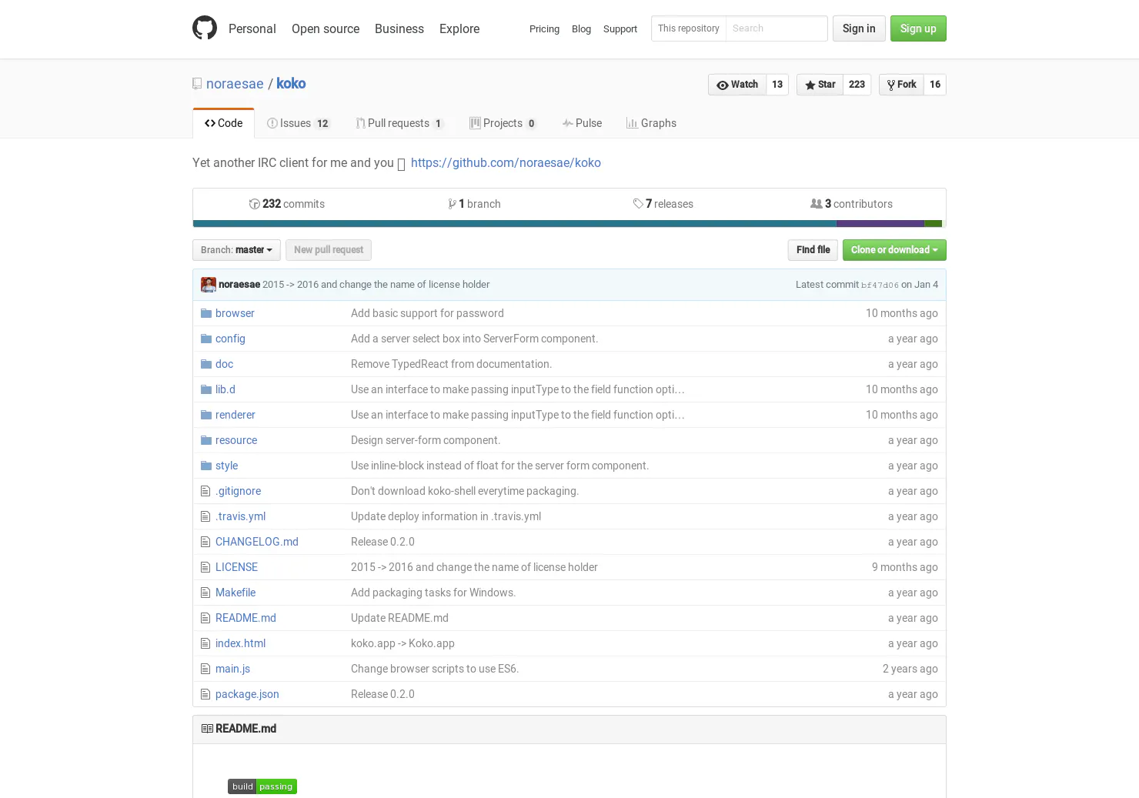This screenshot has height=798, width=1139.
Task: Click the main.js file icon
Action: [205, 669]
